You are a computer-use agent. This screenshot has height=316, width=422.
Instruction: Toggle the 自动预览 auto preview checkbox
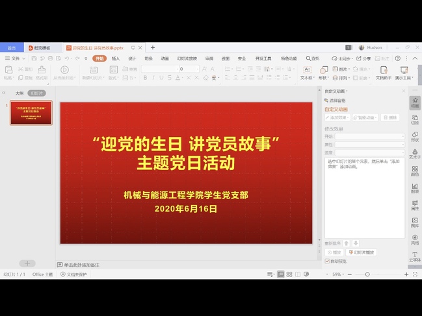[x=327, y=261]
